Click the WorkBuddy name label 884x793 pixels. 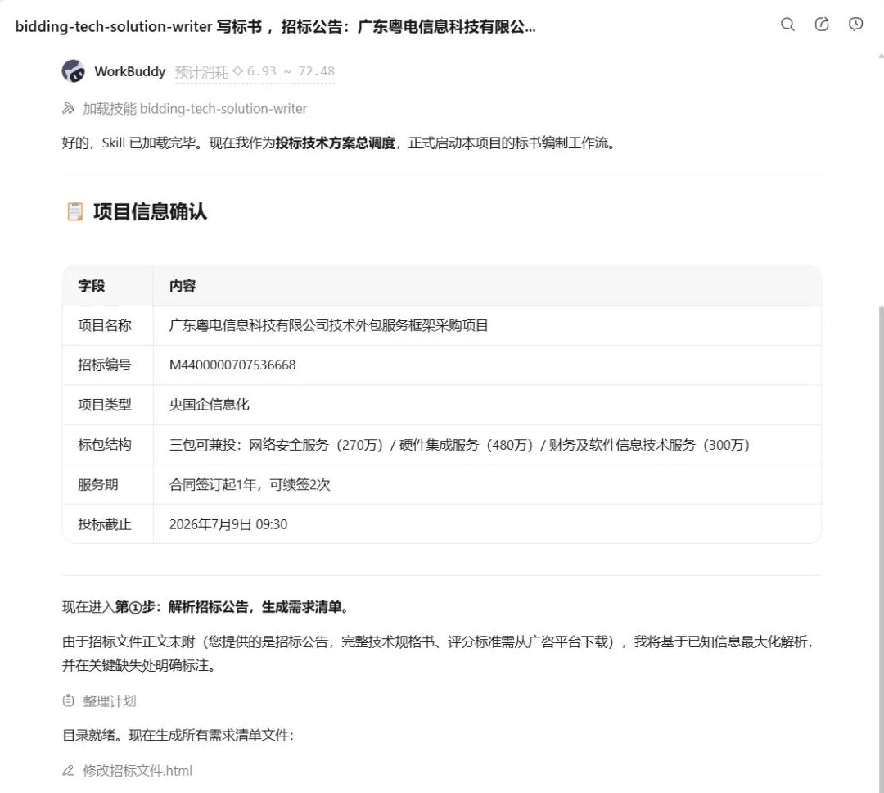[x=130, y=71]
